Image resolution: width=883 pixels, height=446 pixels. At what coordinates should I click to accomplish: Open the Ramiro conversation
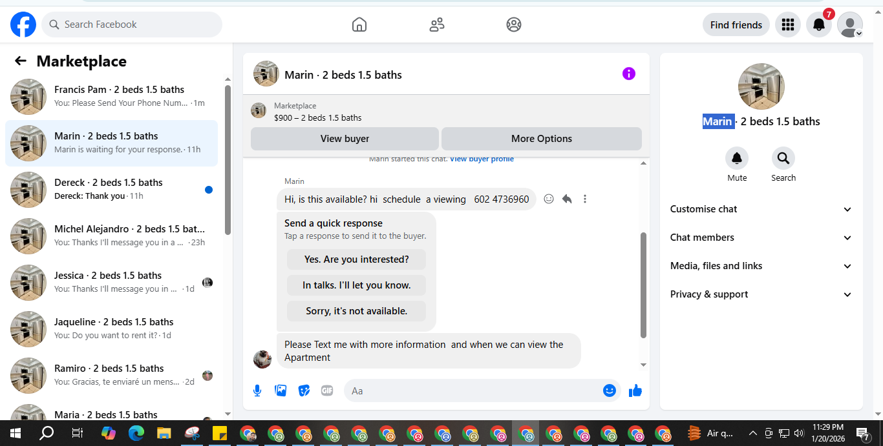(111, 376)
